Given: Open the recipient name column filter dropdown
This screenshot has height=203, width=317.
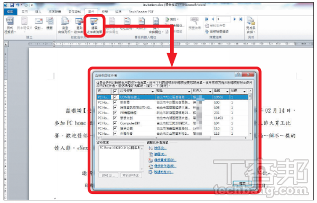Looking at the screenshot, I should tap(210, 91).
